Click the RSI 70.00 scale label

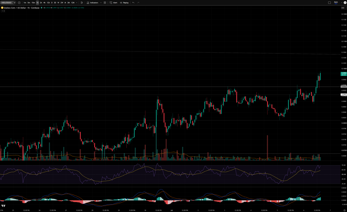(x=344, y=165)
